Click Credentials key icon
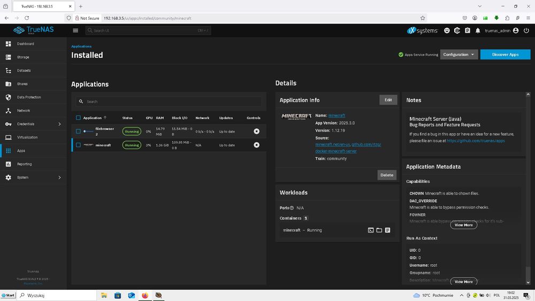This screenshot has width=535, height=301. tap(8, 124)
